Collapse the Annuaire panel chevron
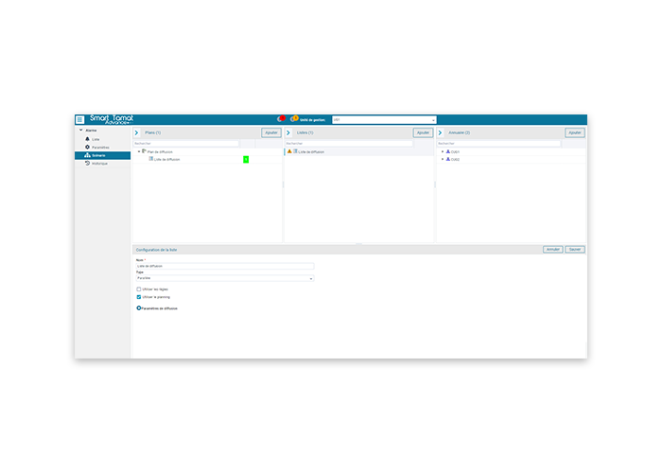This screenshot has height=473, width=662. [x=440, y=132]
